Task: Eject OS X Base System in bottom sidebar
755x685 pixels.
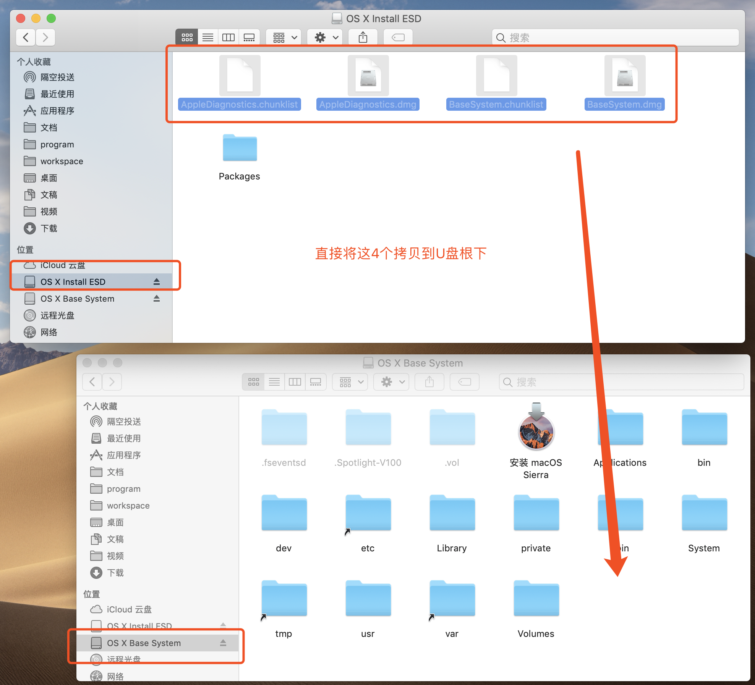Action: pos(223,643)
